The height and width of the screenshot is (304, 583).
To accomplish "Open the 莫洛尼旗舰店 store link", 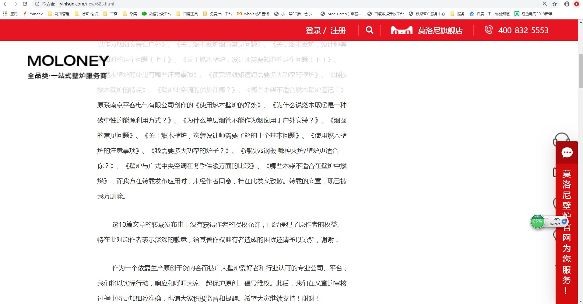I will 440,30.
